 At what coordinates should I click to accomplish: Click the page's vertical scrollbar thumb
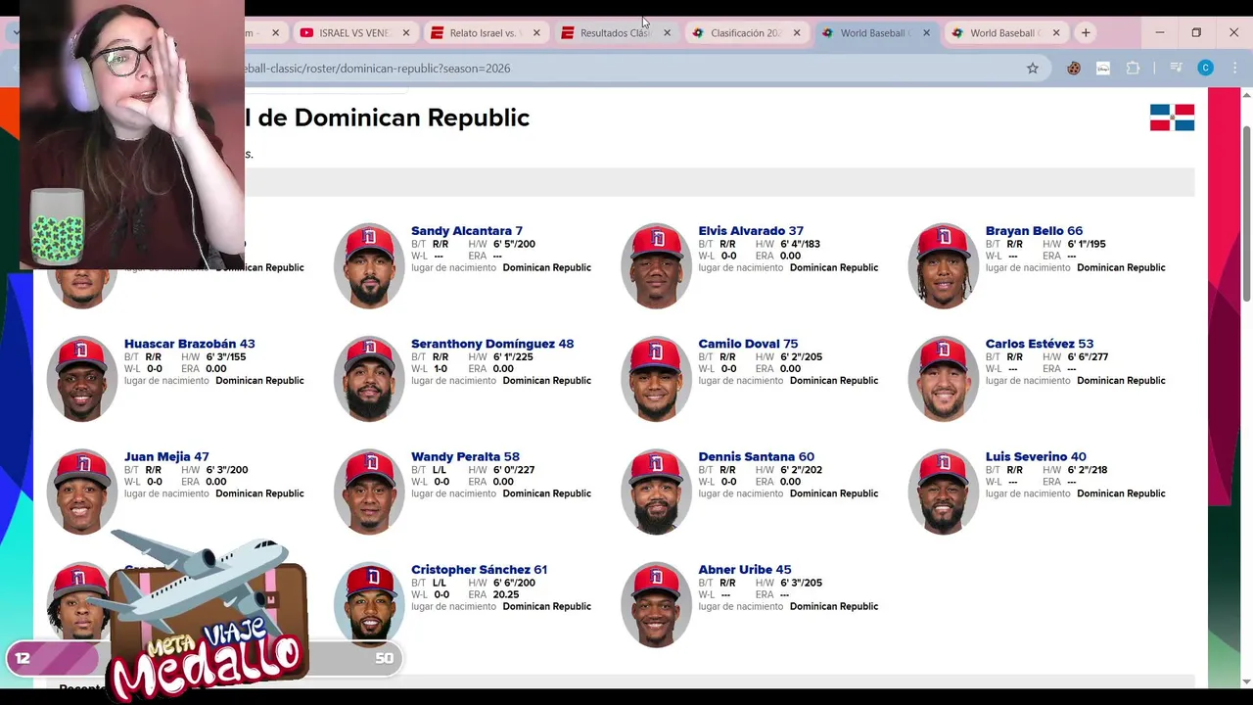point(1246,213)
